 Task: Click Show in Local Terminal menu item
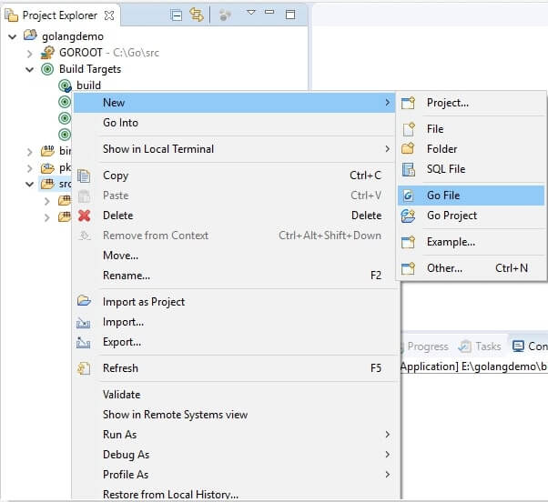click(157, 149)
